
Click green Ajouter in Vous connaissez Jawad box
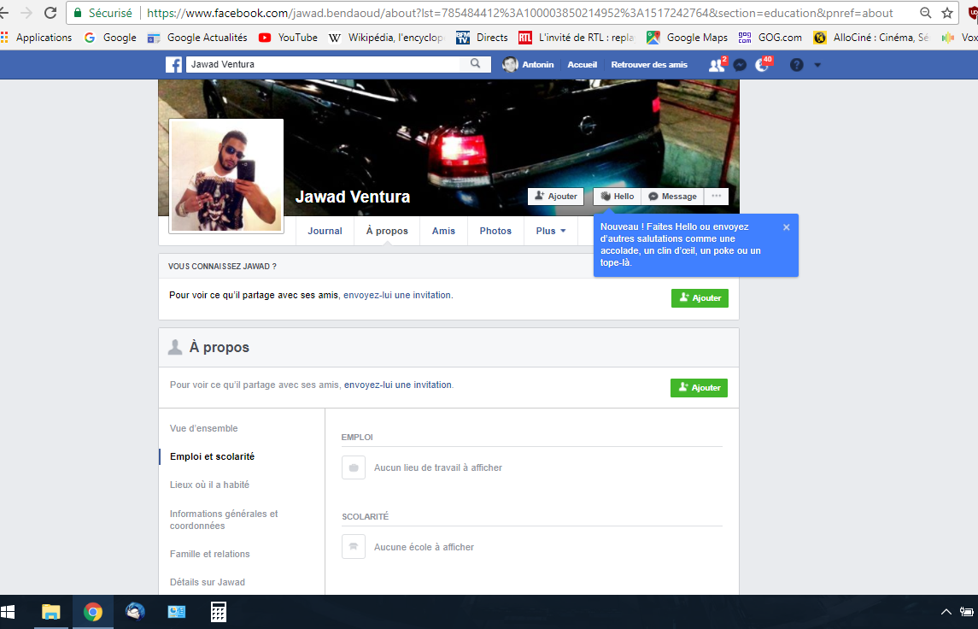pyautogui.click(x=700, y=297)
